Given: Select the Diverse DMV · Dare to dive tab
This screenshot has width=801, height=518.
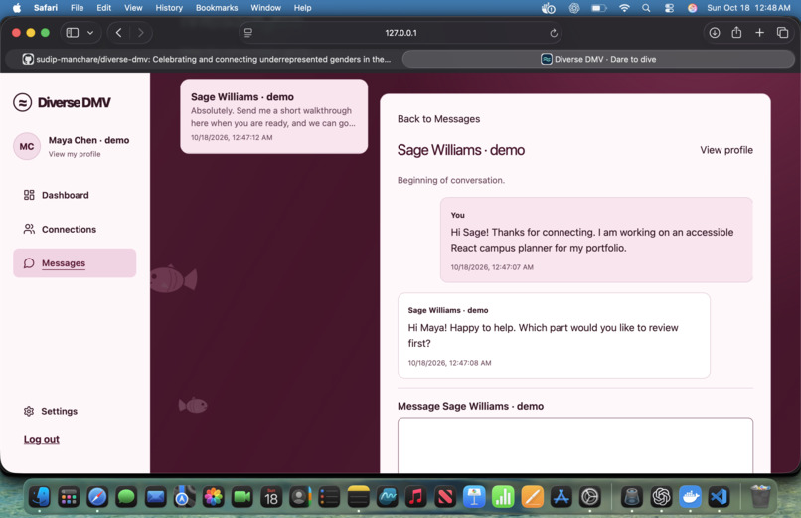Looking at the screenshot, I should [598, 59].
